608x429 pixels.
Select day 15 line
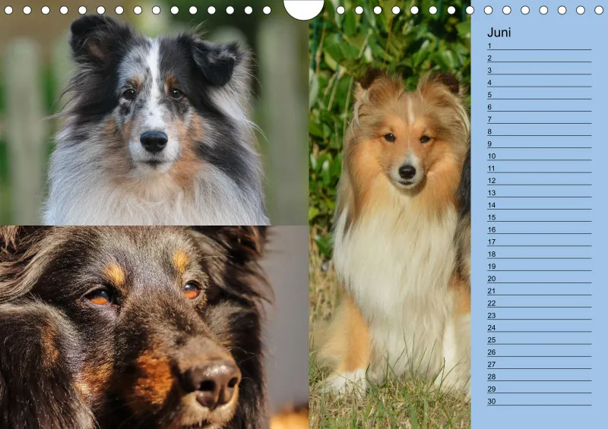pos(539,217)
